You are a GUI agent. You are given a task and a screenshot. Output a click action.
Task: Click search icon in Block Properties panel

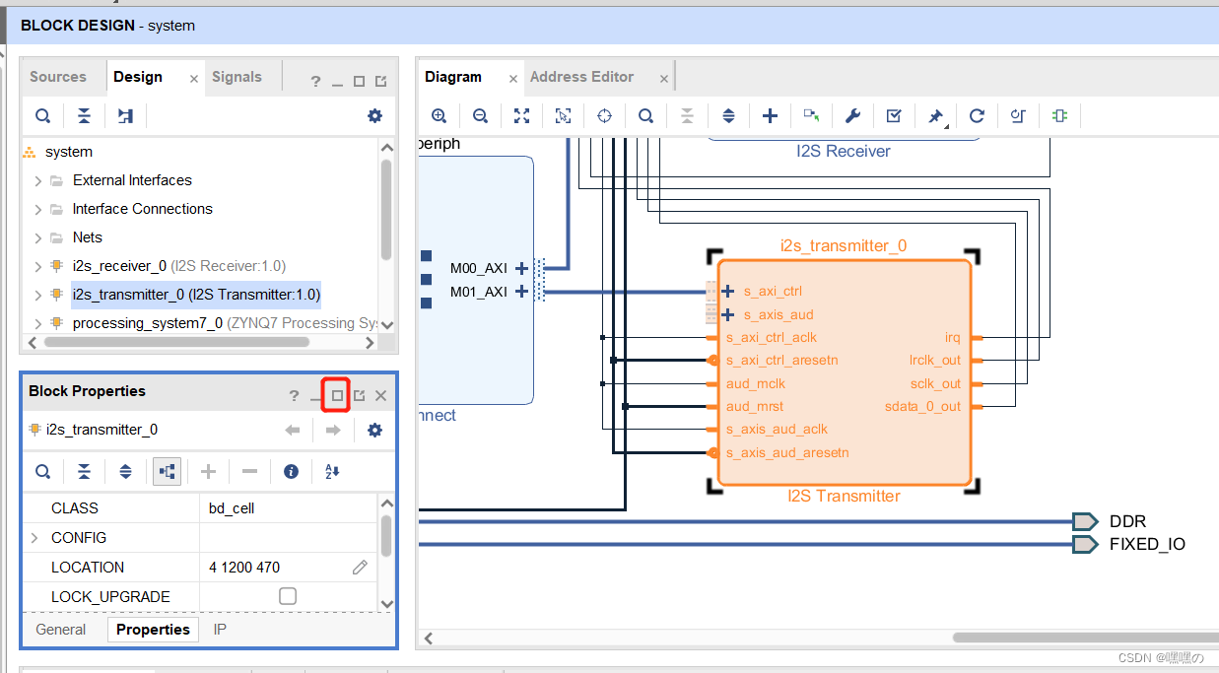click(42, 471)
